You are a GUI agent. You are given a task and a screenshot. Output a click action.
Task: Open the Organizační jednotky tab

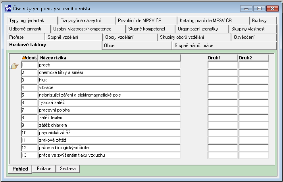[x=202, y=29]
